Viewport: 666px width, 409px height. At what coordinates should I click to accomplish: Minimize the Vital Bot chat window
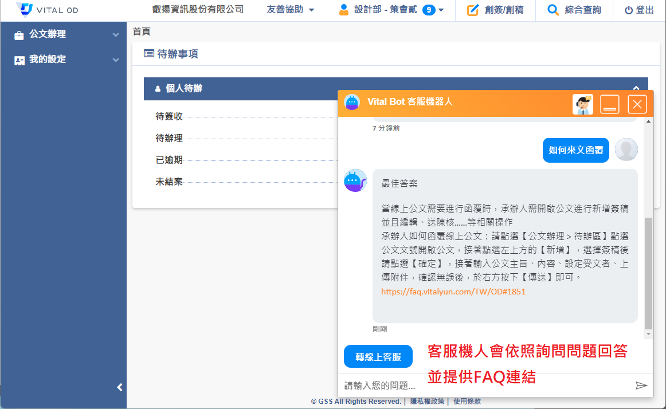click(x=610, y=104)
